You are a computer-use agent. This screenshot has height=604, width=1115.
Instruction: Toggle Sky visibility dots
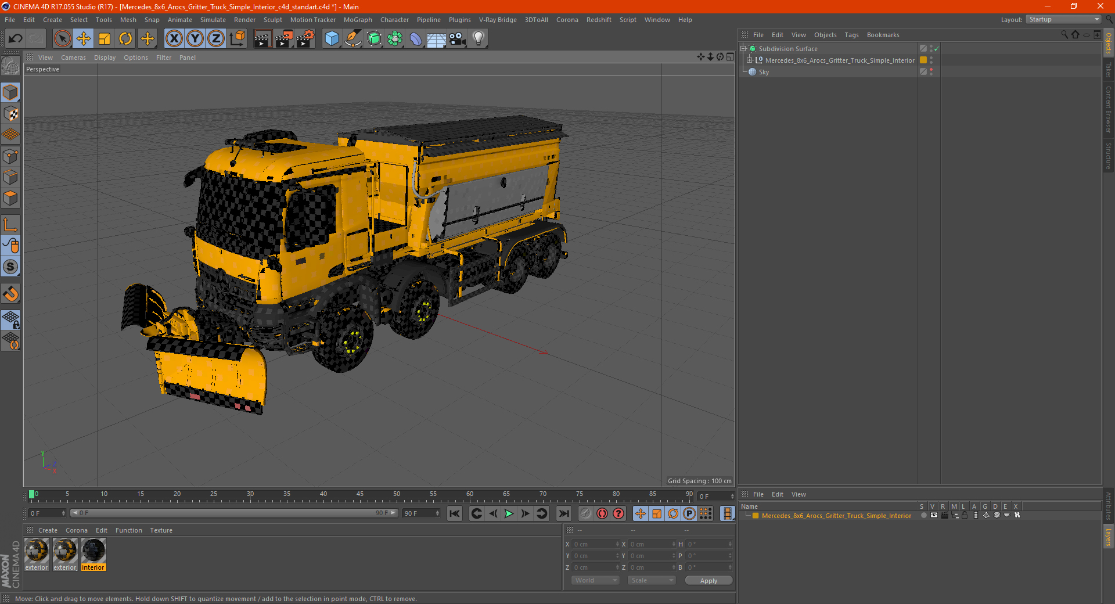(x=931, y=71)
